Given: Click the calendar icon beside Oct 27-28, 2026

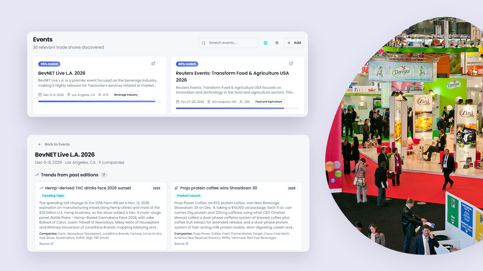Looking at the screenshot, I should [178, 102].
